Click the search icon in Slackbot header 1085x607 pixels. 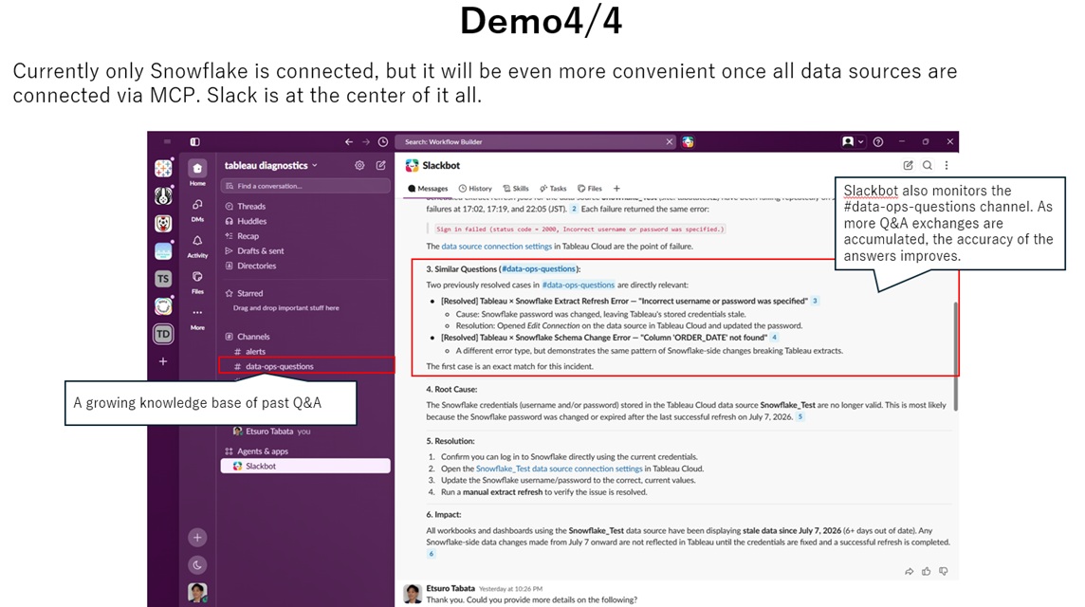[928, 165]
